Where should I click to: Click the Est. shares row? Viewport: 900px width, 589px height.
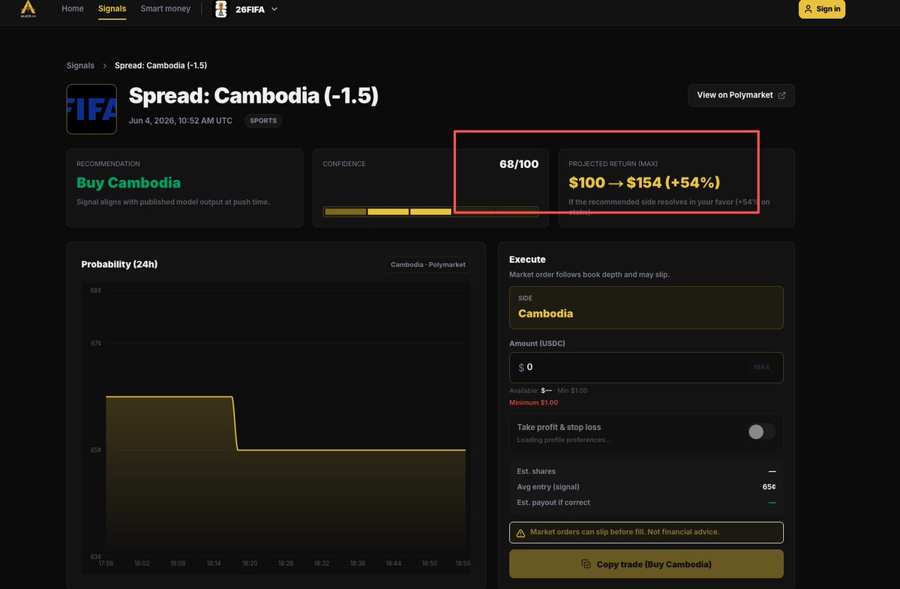click(x=646, y=471)
